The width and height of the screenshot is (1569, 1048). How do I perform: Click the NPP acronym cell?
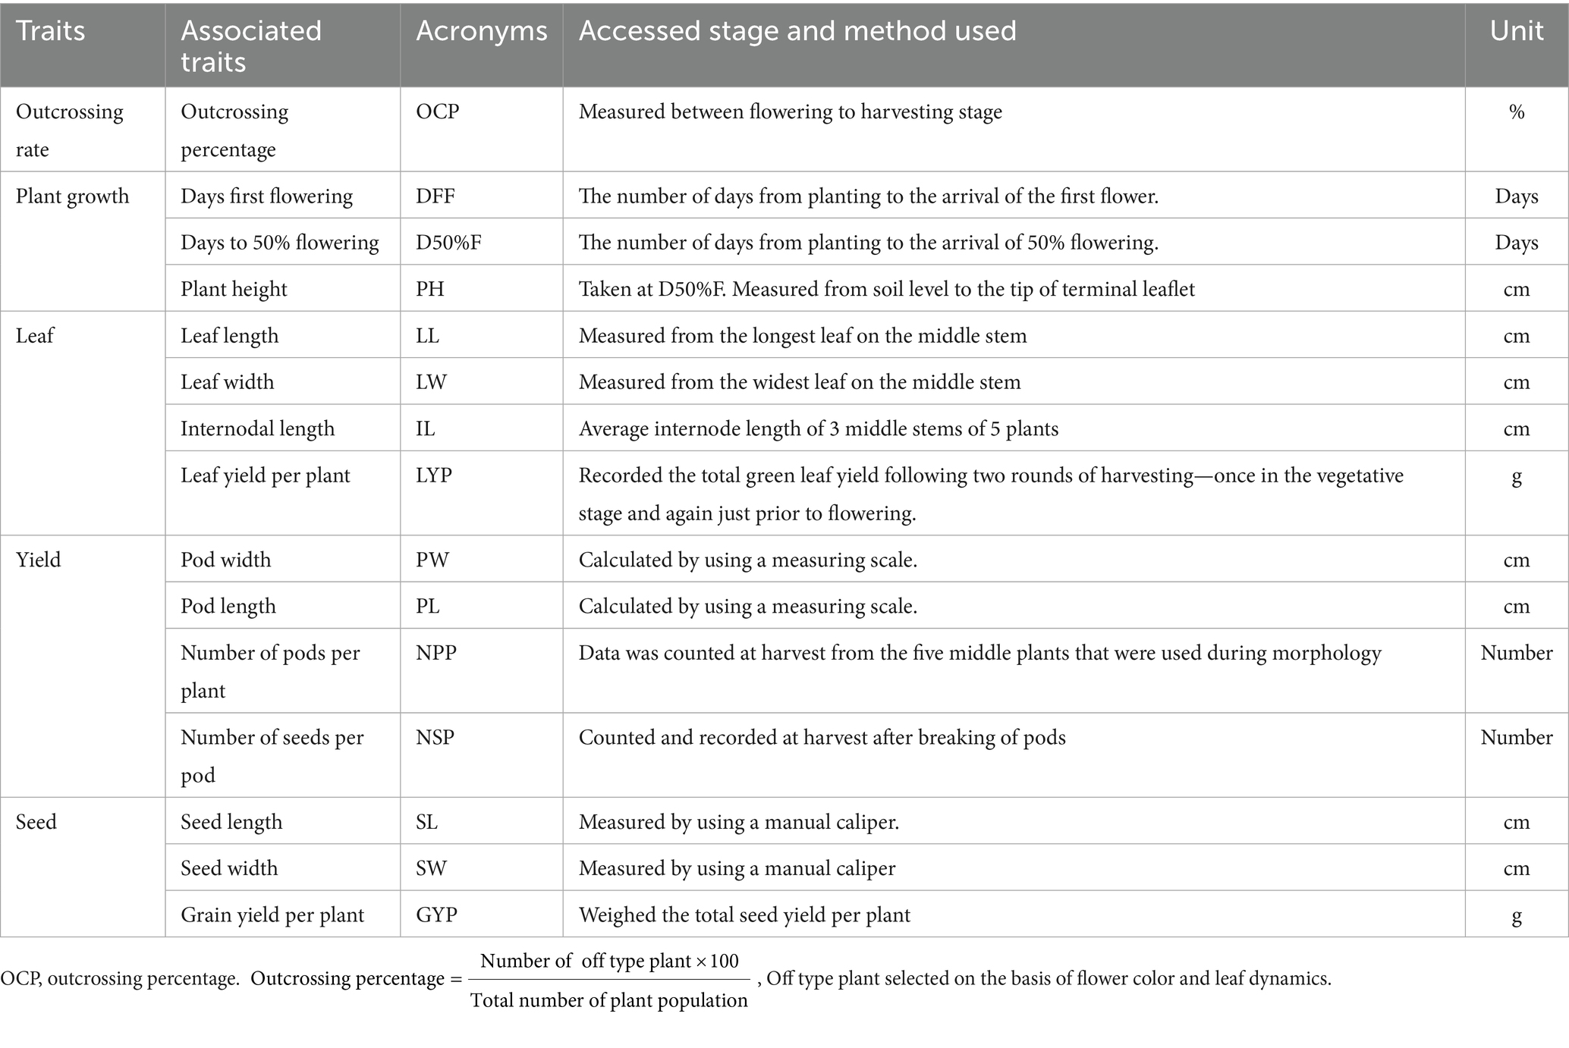coord(436,653)
